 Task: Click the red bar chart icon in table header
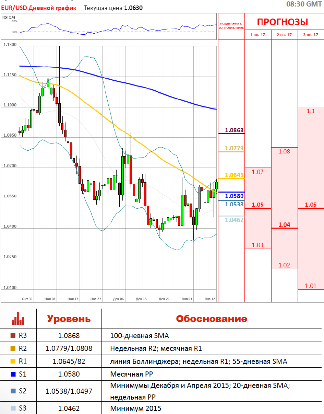coord(18,319)
